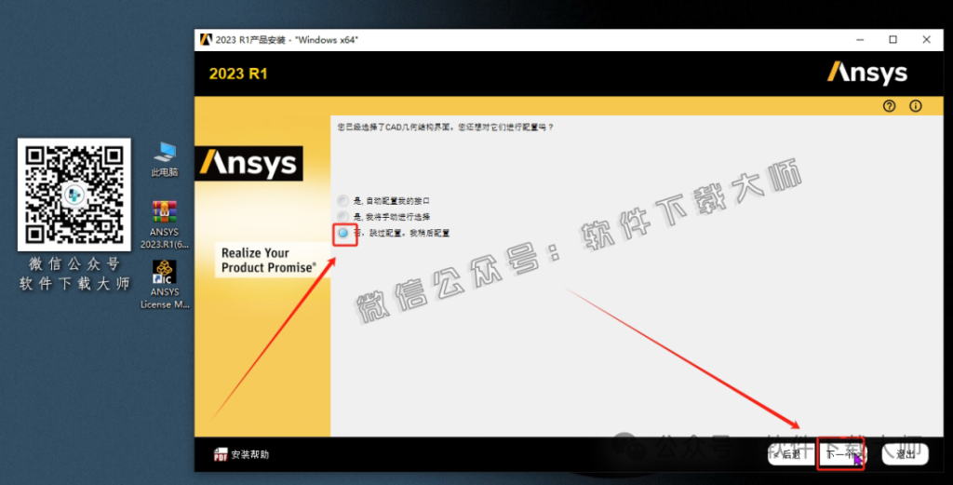The width and height of the screenshot is (953, 485).
Task: Close the installer window
Action: 926,40
